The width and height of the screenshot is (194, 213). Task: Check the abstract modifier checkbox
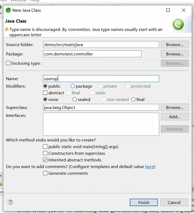45,93
